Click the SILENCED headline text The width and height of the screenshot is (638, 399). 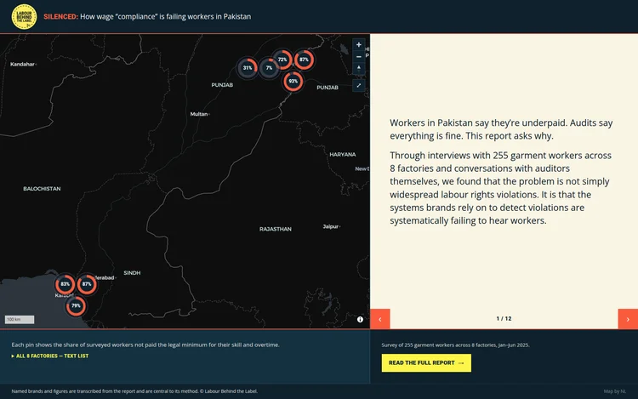60,17
